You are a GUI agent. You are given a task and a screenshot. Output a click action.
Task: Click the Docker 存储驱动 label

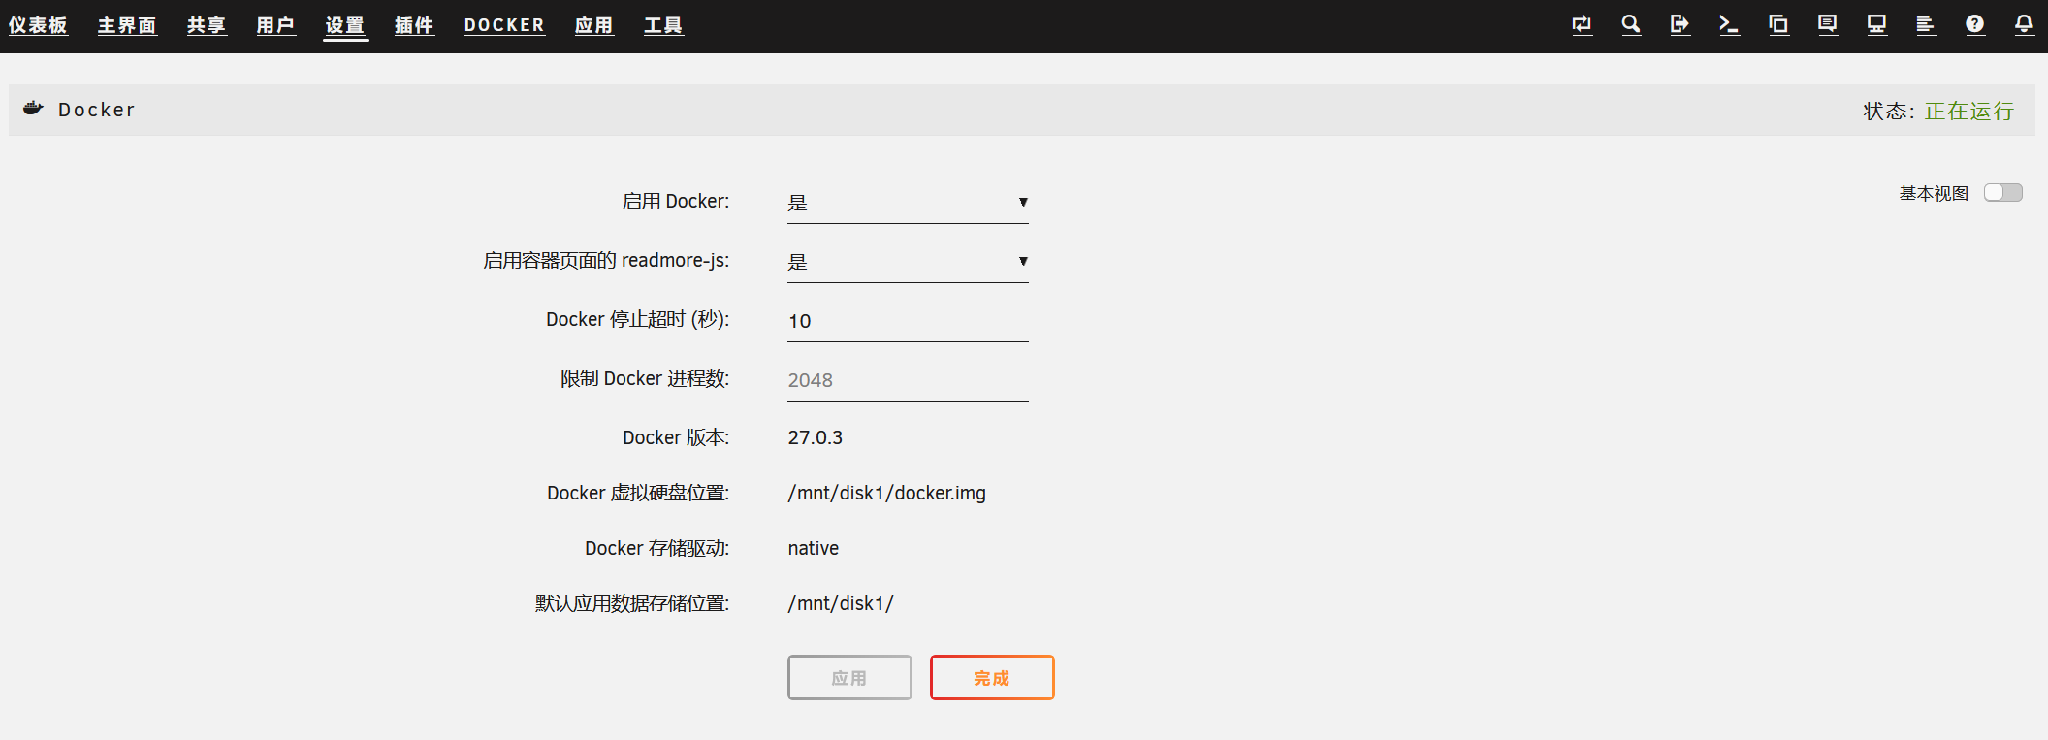click(x=657, y=549)
